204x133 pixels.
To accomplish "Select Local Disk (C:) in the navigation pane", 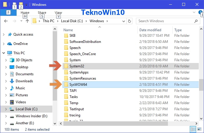I will [26, 109].
